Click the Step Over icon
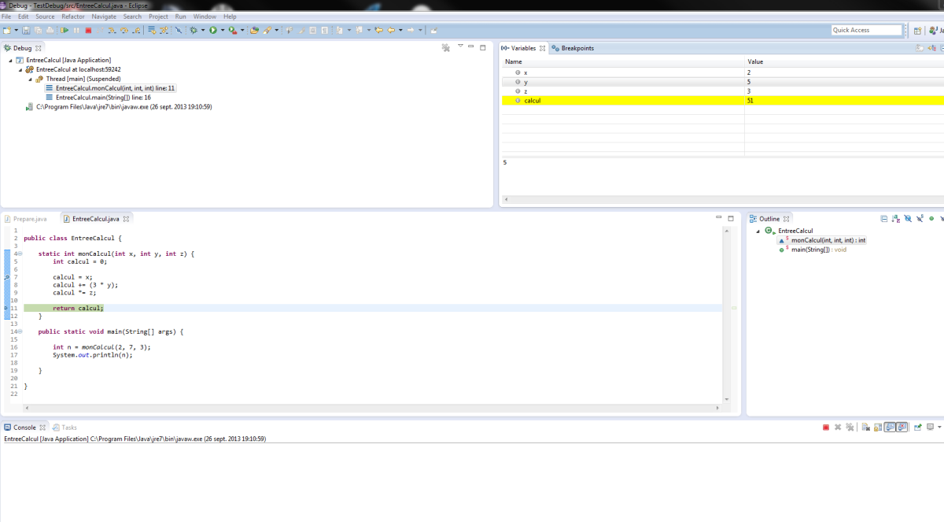The height and width of the screenshot is (522, 944). tap(124, 30)
